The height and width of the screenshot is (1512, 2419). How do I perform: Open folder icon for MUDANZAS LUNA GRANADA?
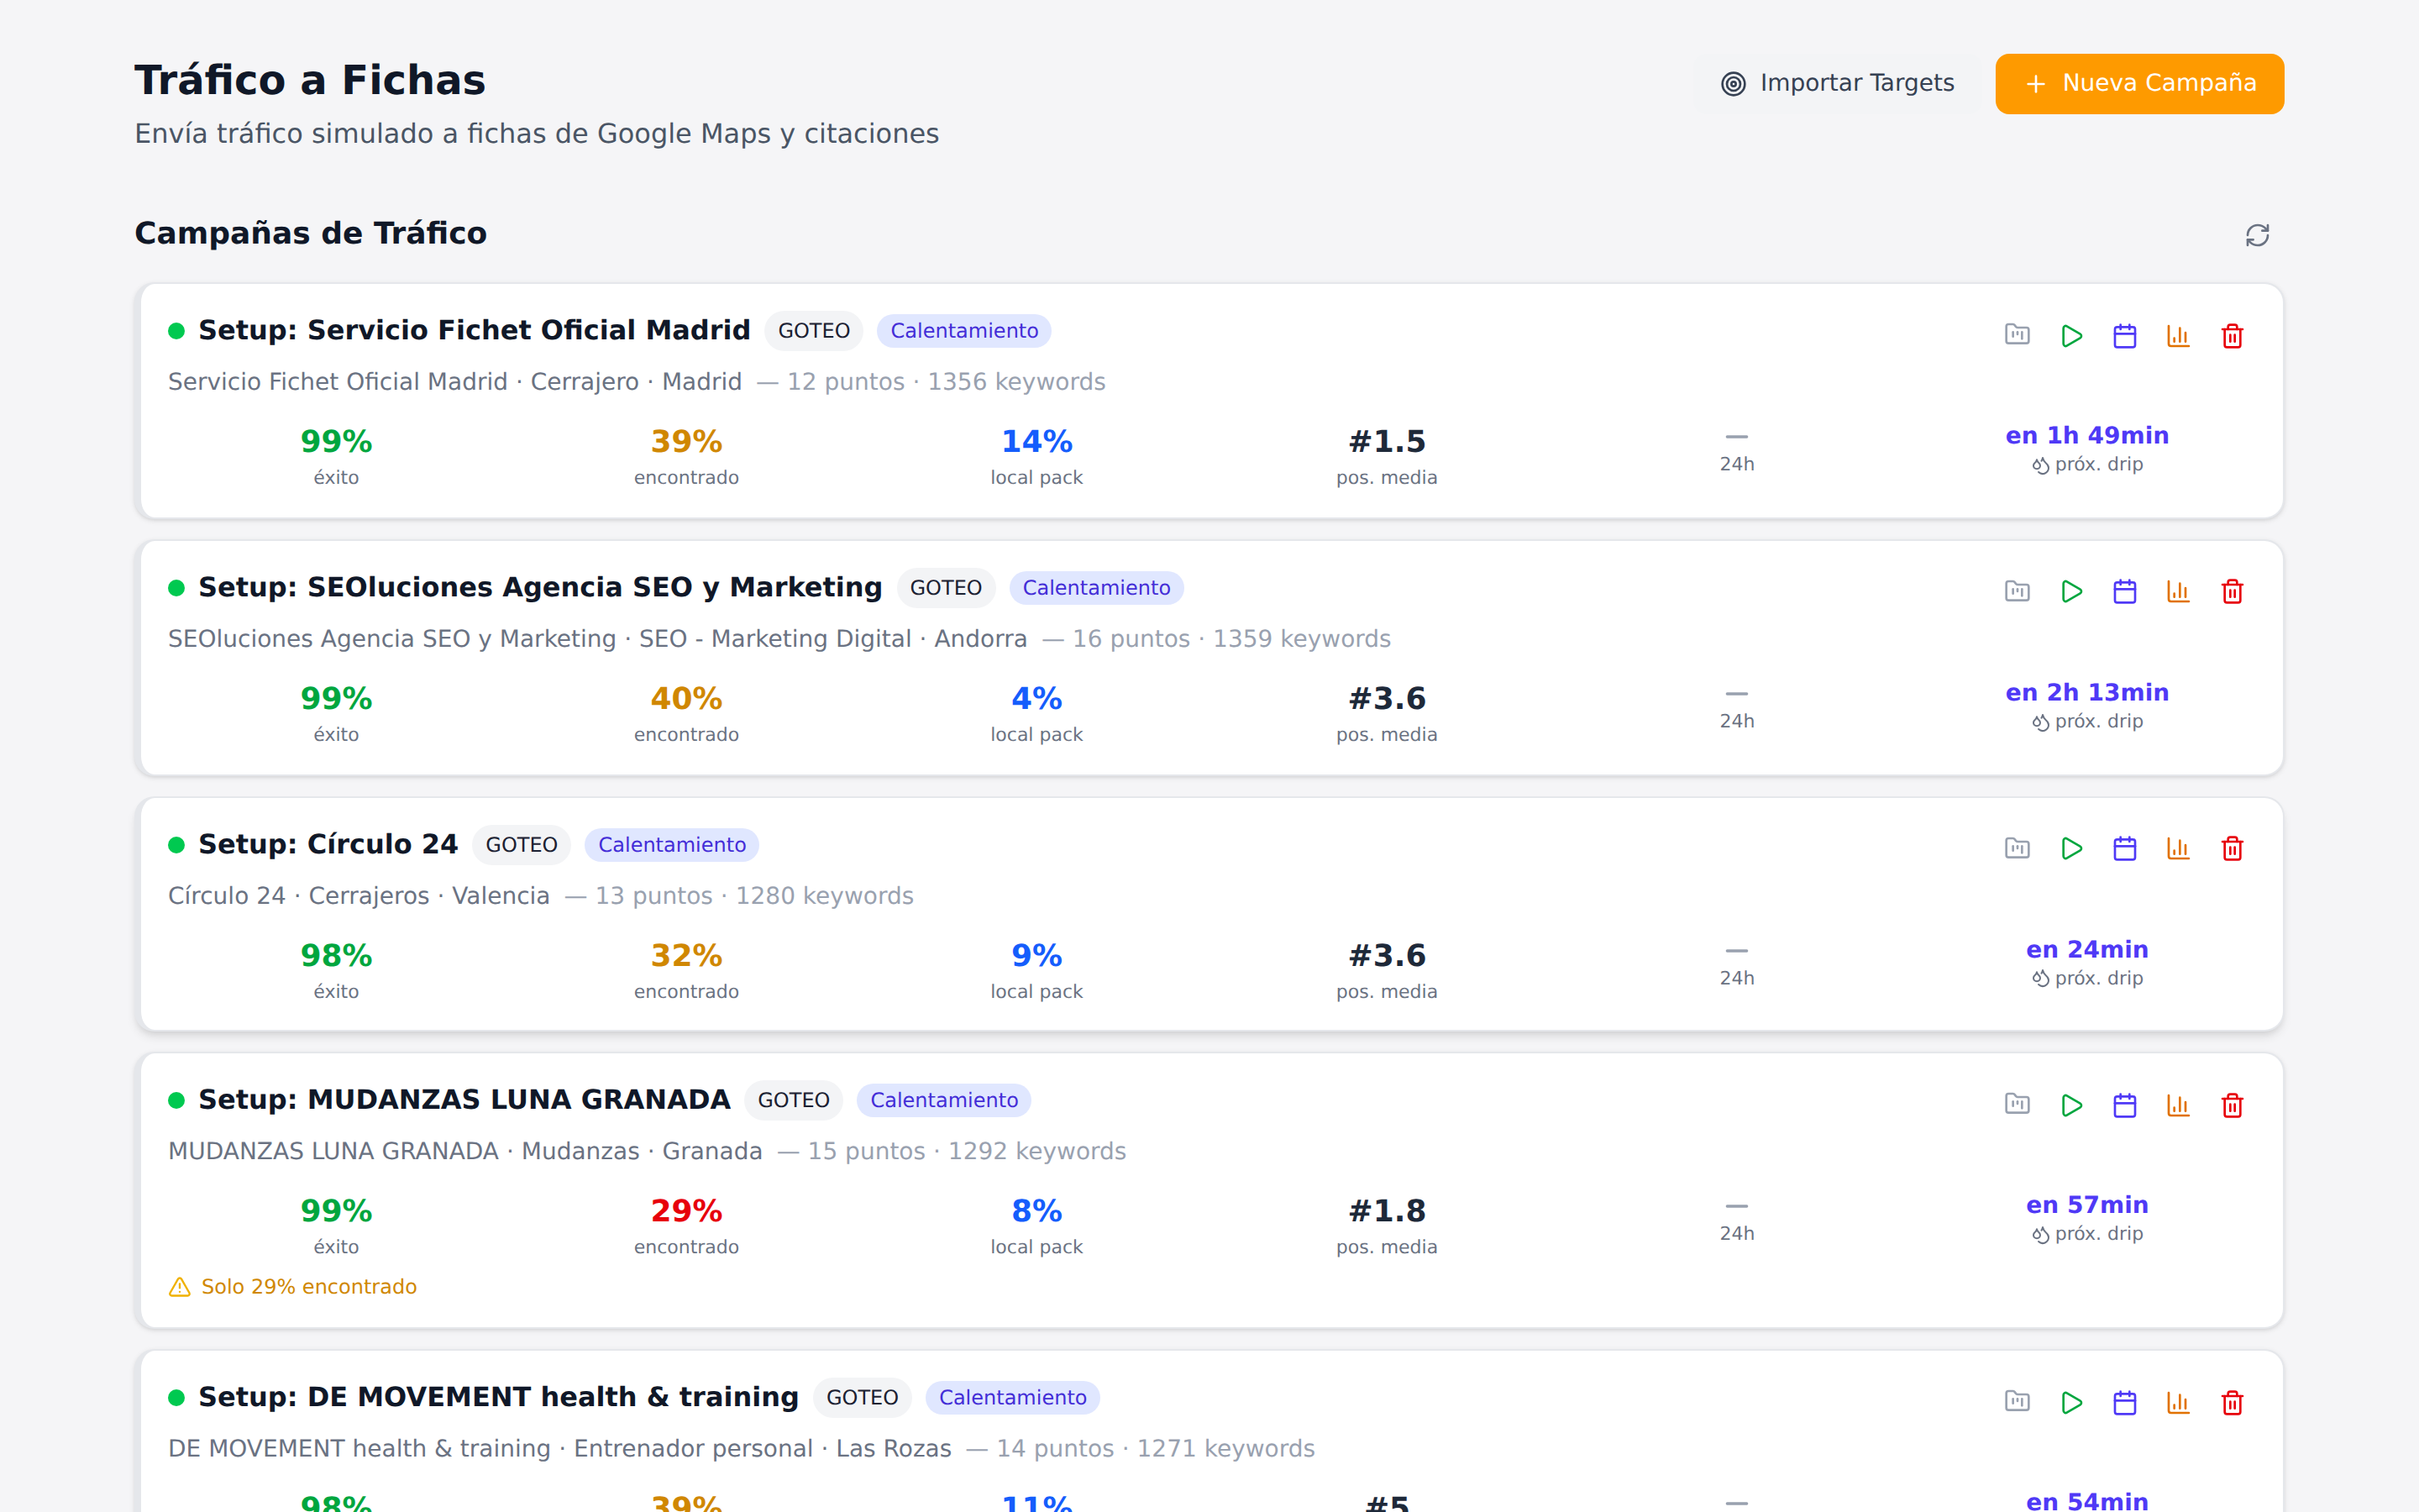tap(2018, 1104)
